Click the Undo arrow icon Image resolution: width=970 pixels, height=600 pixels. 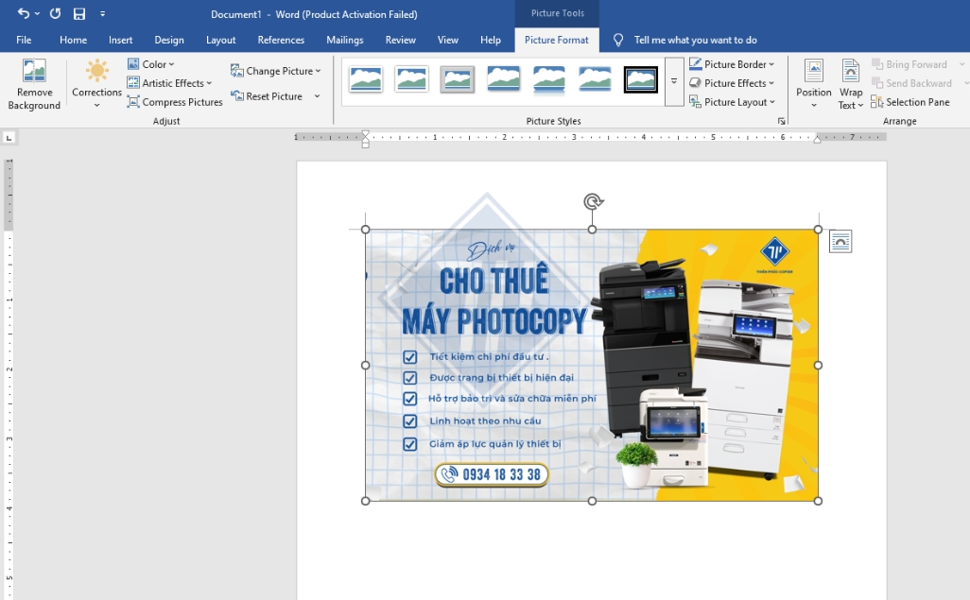23,13
